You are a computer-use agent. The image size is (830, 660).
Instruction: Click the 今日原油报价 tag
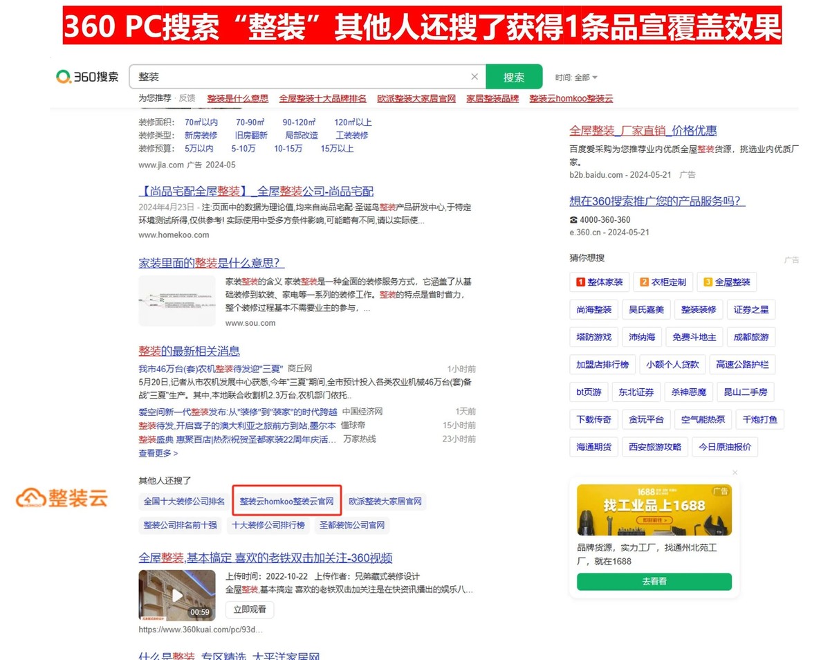coord(725,447)
